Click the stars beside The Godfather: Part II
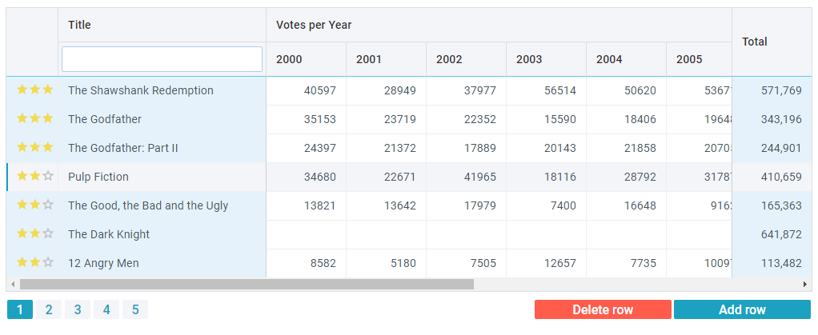The image size is (818, 335). pos(34,148)
